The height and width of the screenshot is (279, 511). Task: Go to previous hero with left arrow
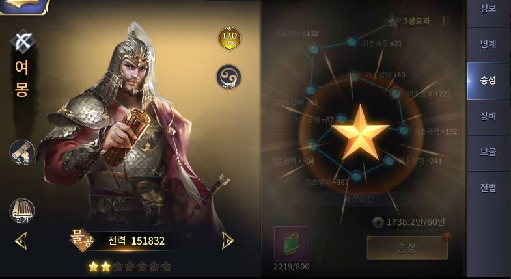[21, 241]
